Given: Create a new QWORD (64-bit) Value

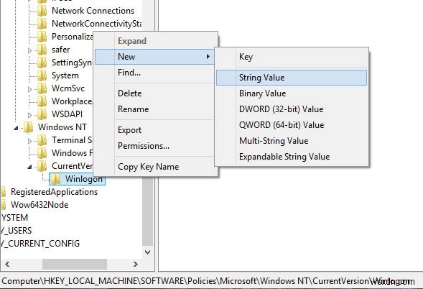Looking at the screenshot, I should 292,125.
